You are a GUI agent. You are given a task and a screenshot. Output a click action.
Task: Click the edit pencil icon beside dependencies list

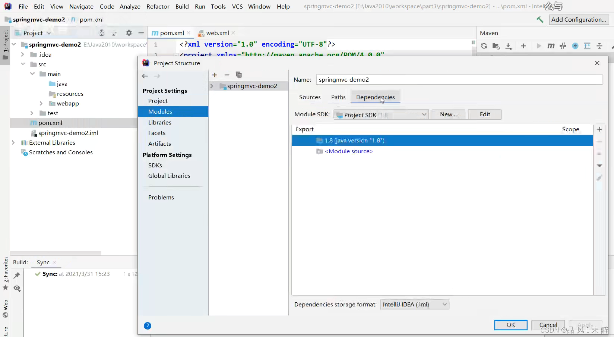[599, 178]
